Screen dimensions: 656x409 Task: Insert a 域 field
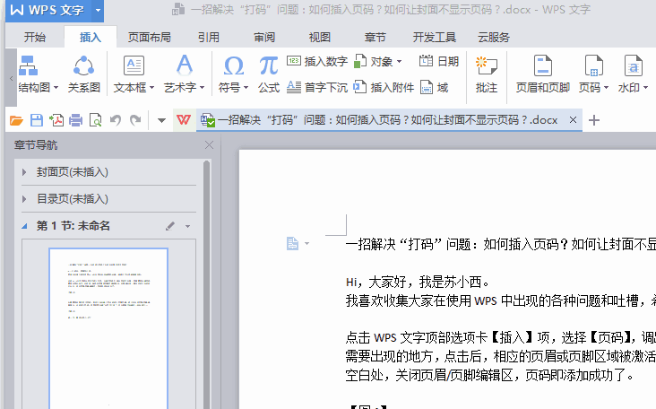coord(435,87)
